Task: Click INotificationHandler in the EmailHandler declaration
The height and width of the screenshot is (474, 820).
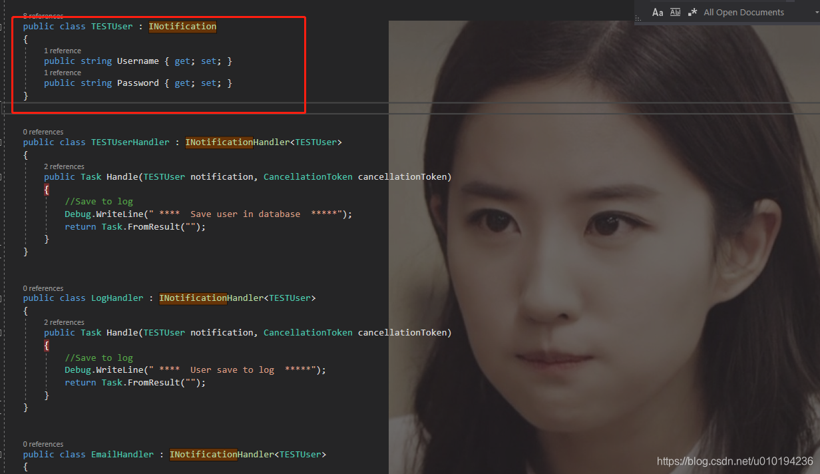Action: coord(222,455)
